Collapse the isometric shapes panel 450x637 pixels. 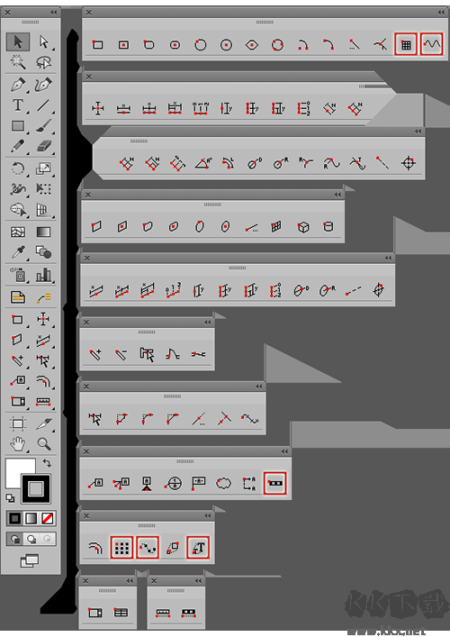[x=337, y=195]
